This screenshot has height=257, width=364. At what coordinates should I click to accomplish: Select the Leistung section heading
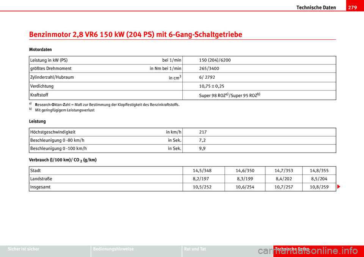[38, 121]
